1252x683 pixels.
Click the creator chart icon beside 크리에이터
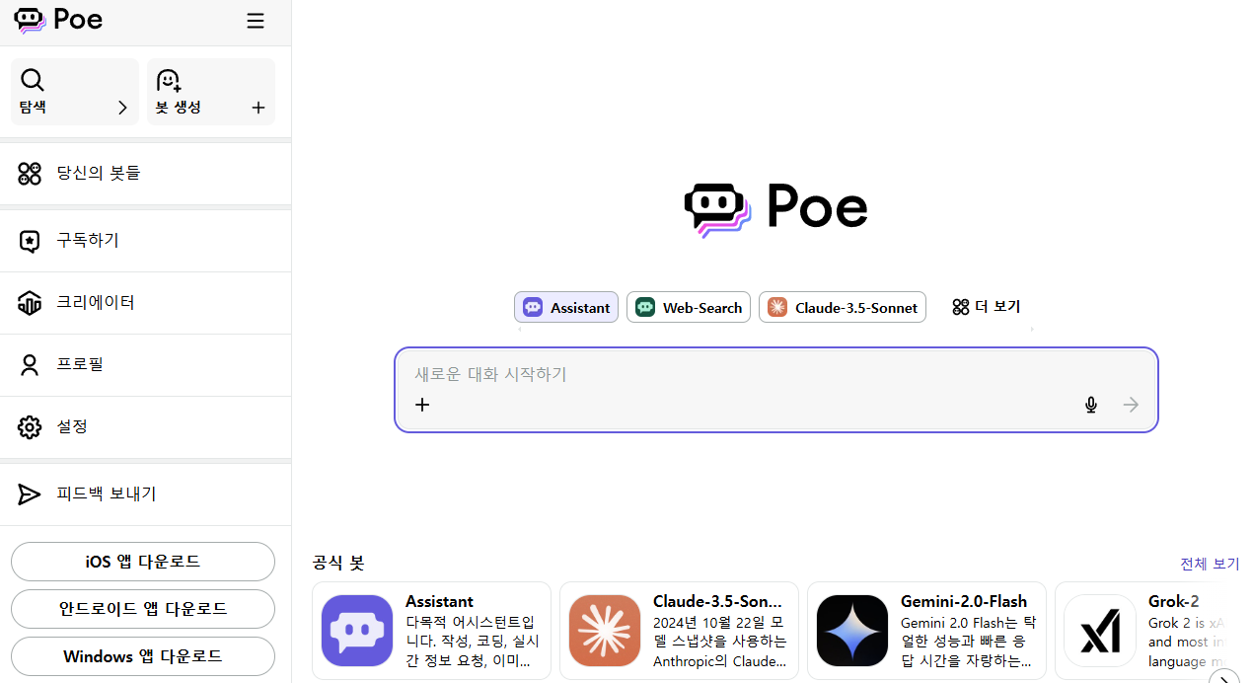30,303
